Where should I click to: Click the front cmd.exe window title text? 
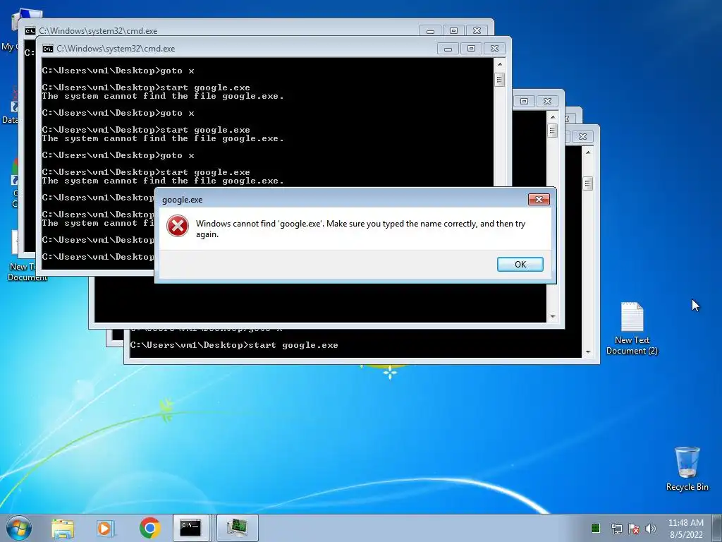pos(116,49)
